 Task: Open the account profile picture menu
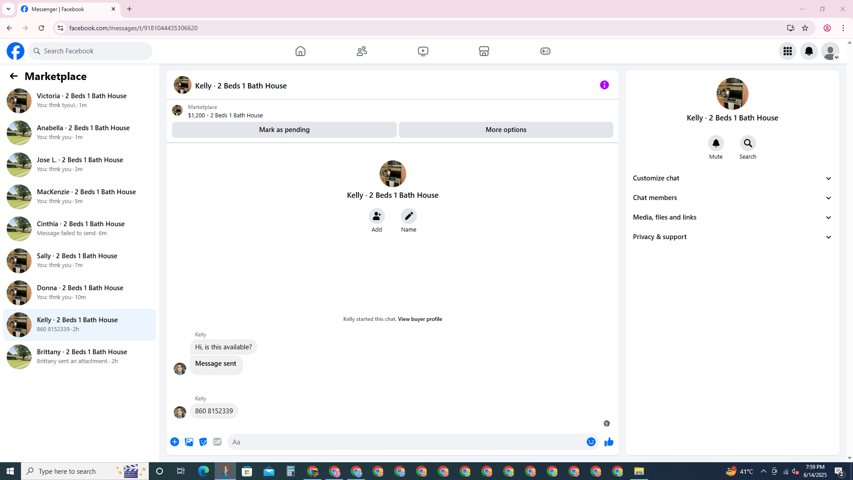tap(830, 51)
